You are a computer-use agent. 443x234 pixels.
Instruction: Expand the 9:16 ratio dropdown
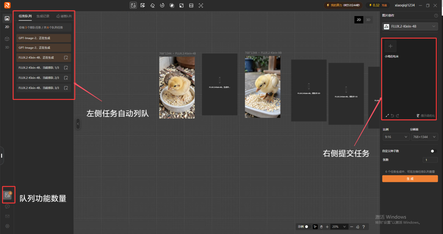[x=396, y=137]
